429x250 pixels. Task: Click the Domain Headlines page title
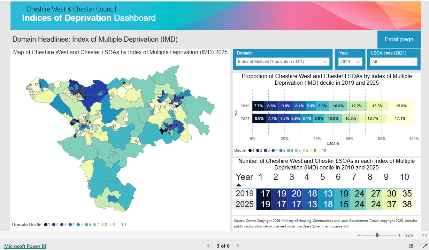click(x=95, y=39)
